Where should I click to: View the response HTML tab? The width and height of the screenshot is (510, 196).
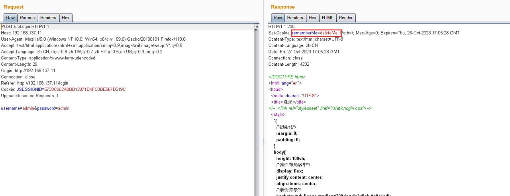(328, 18)
